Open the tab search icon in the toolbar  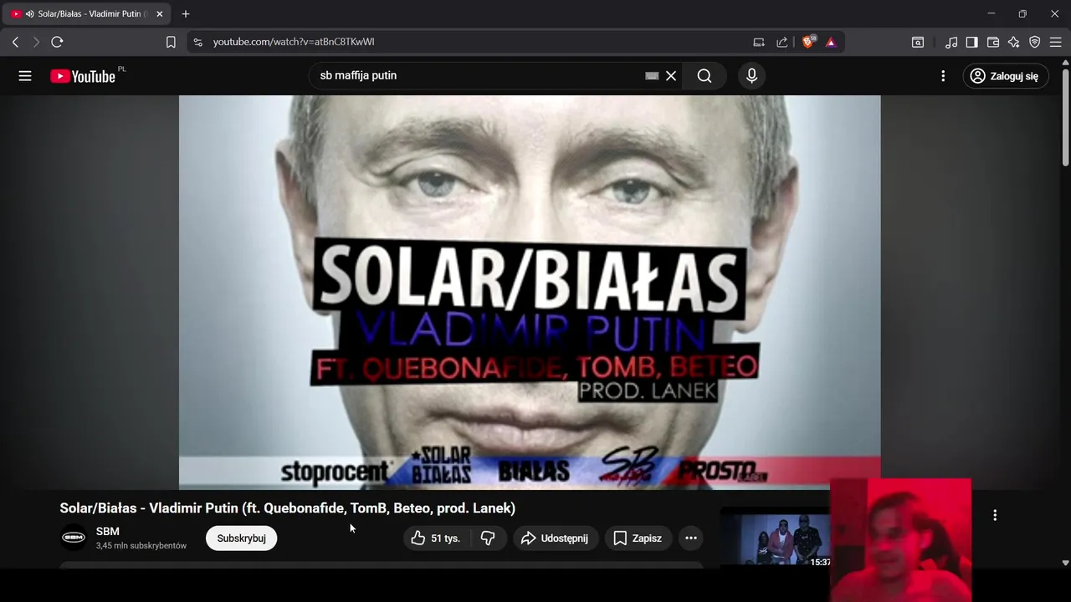tap(918, 42)
